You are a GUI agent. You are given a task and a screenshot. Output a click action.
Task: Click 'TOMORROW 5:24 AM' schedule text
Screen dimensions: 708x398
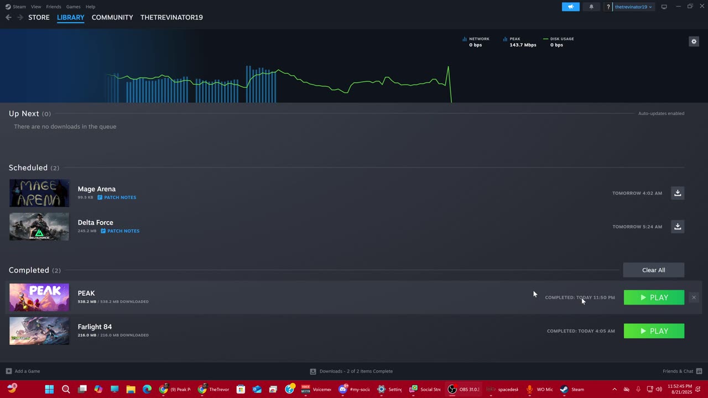(x=637, y=227)
